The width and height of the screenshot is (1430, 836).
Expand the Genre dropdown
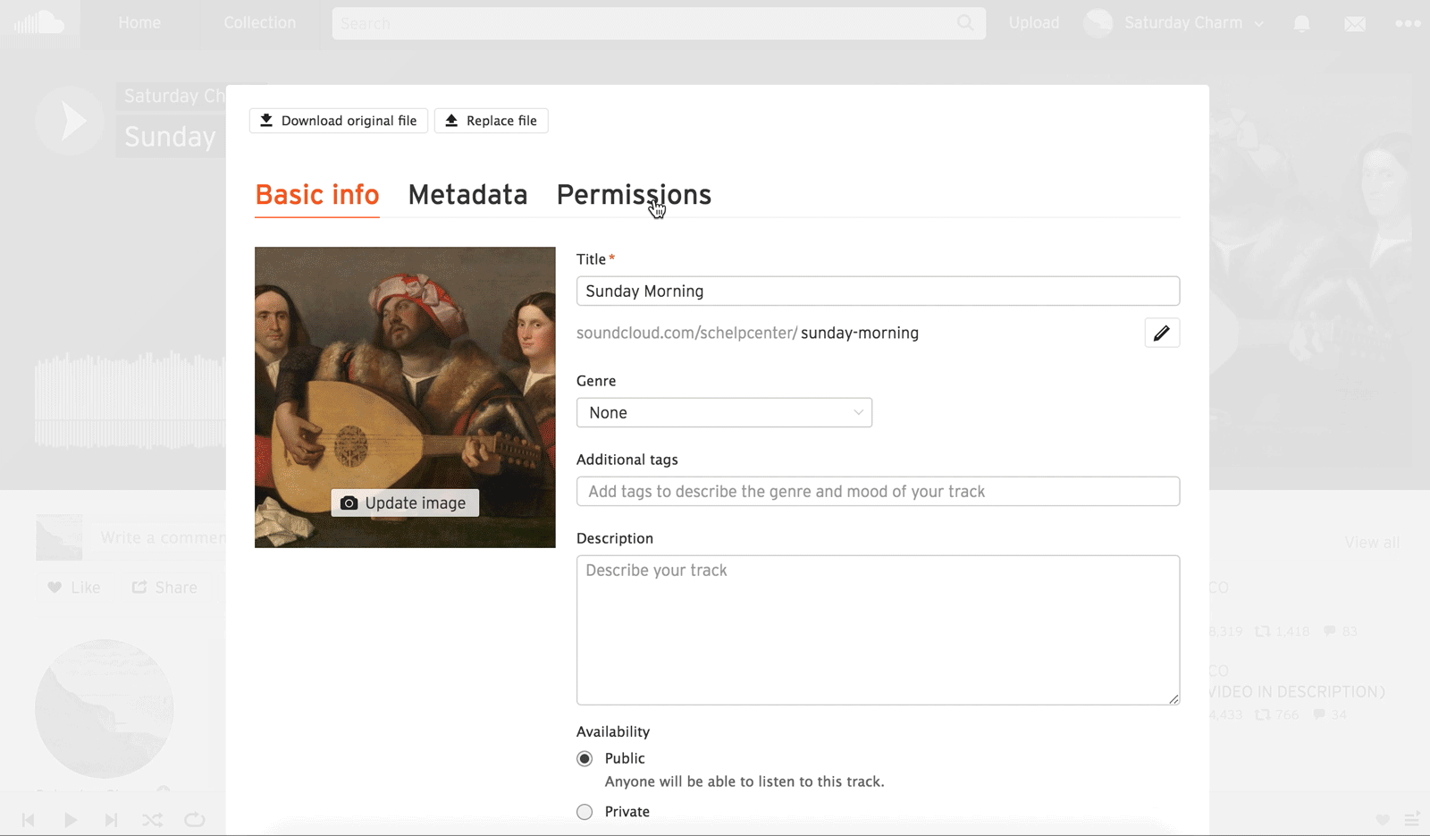[724, 412]
